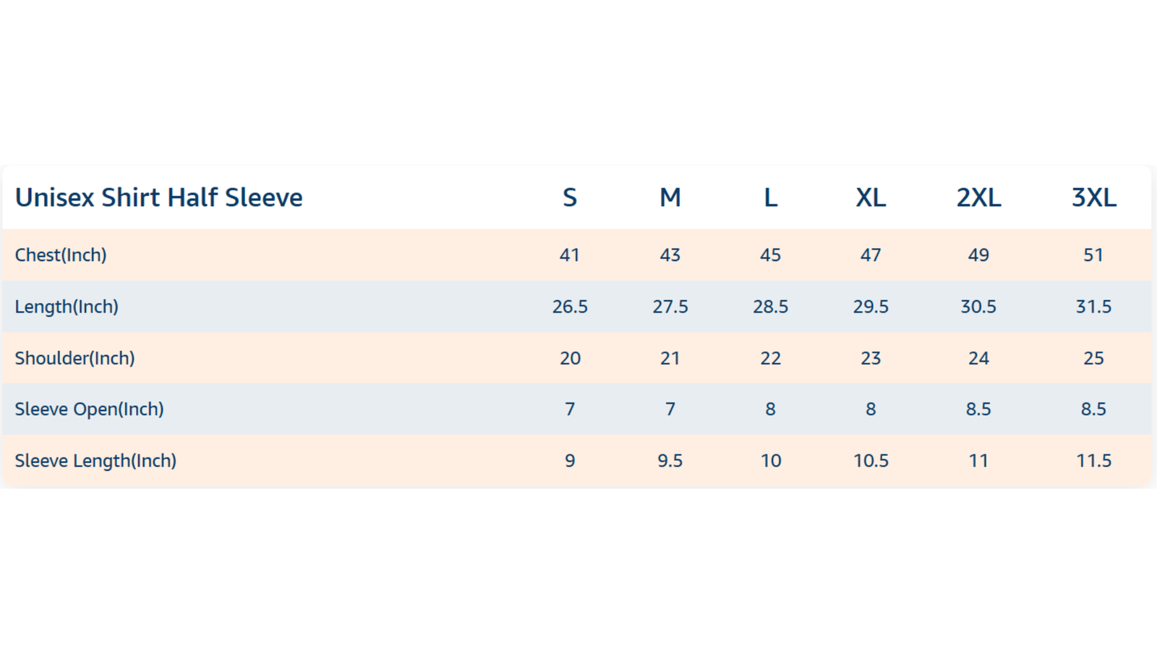Click the Unisex Shirt Half Sleeve heading
1157x651 pixels.
pos(158,197)
